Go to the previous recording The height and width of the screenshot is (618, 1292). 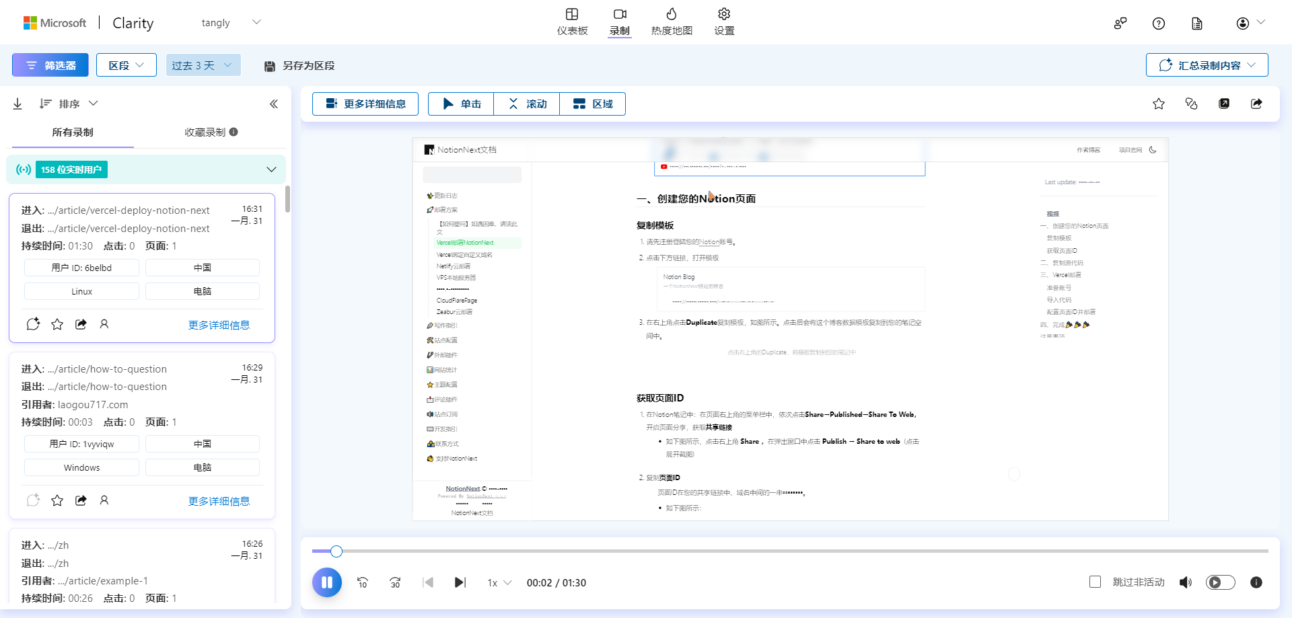pyautogui.click(x=428, y=582)
